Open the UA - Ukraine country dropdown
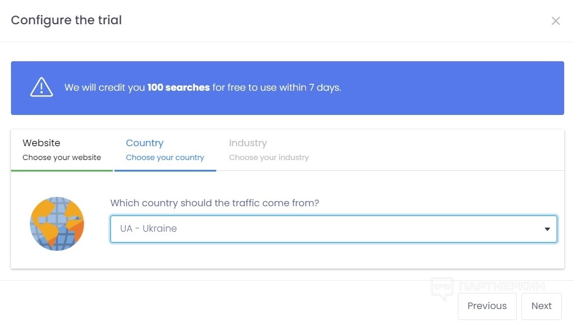The image size is (574, 331). point(324,229)
